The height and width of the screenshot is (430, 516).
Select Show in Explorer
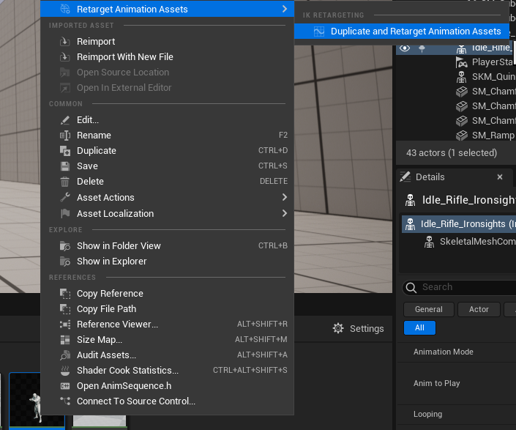(x=167, y=262)
